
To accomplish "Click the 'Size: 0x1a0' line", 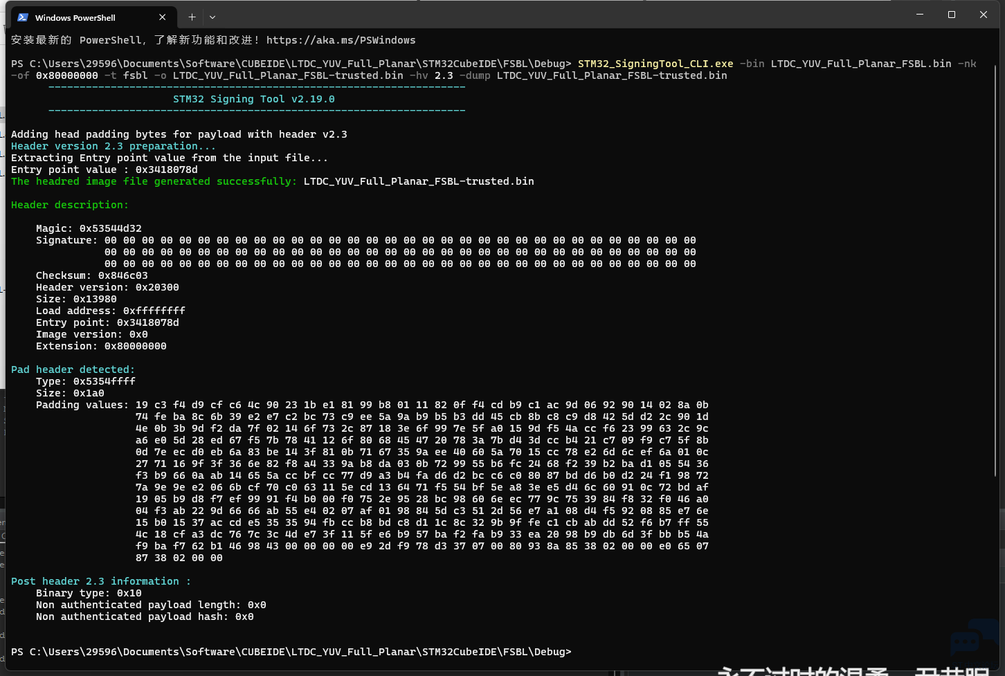I will 70,393.
